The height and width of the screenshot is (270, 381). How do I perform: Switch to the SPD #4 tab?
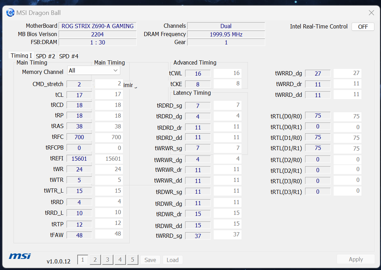click(69, 56)
